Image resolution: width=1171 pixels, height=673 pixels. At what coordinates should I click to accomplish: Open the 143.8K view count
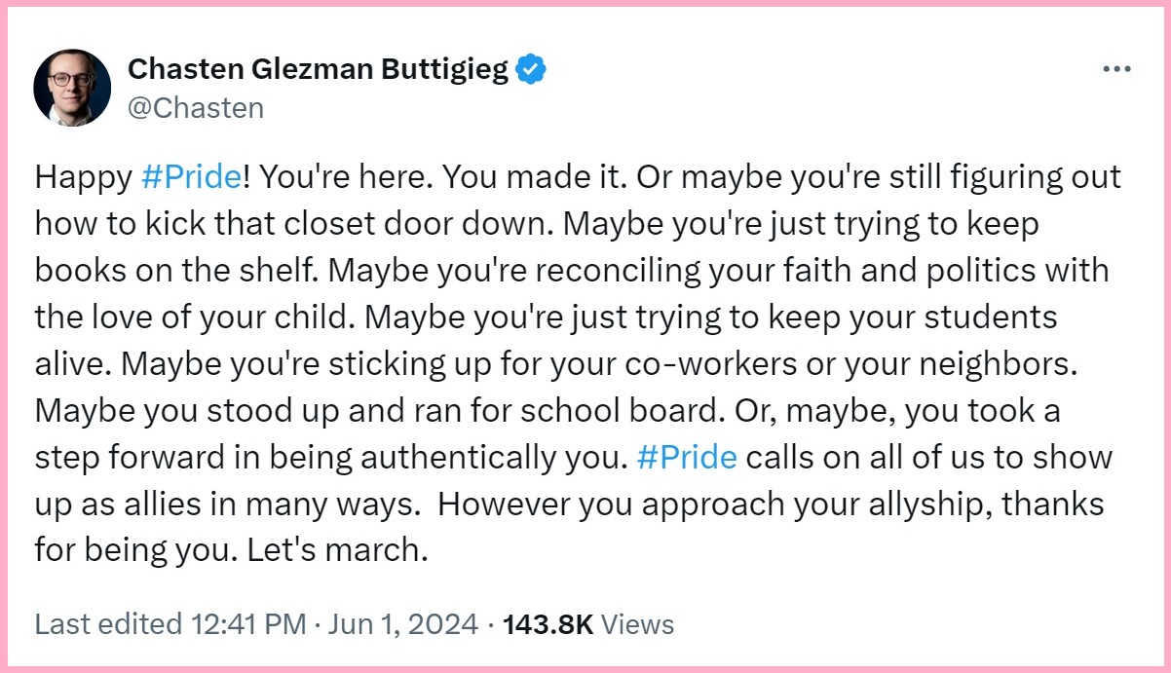tap(548, 623)
